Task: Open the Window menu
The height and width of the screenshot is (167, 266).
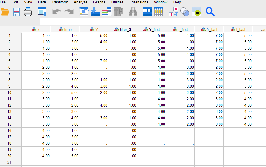Action: pos(161,2)
